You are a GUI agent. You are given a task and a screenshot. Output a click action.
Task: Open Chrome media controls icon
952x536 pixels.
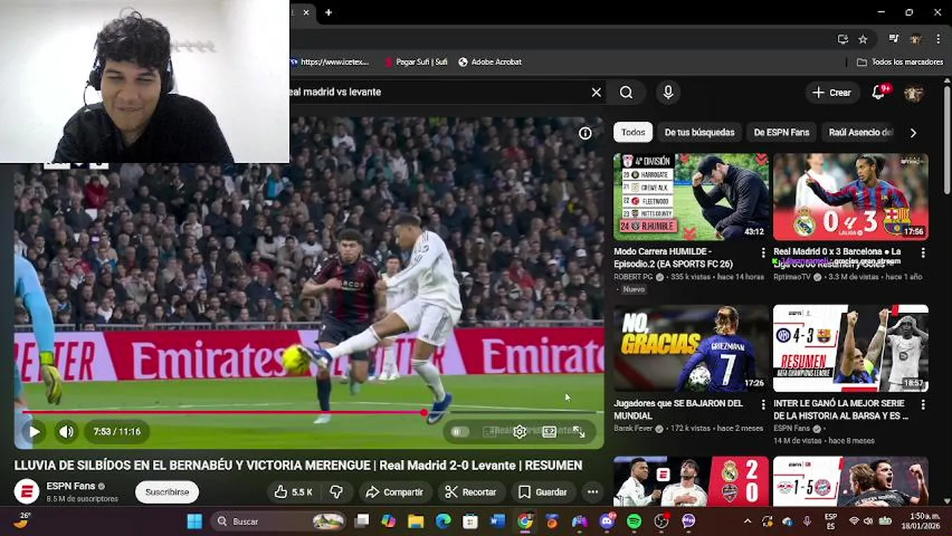893,39
